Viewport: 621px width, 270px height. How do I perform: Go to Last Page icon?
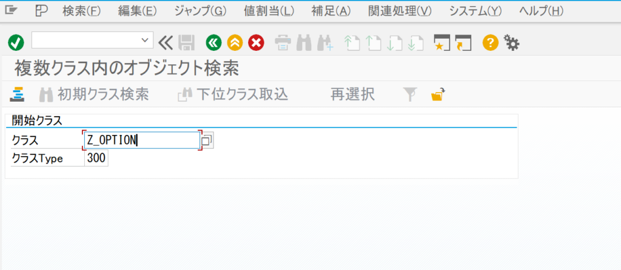[416, 43]
